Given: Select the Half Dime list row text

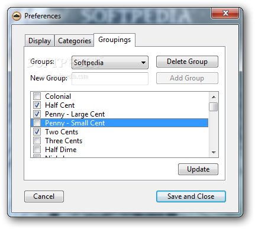Looking at the screenshot, I should (61, 150).
